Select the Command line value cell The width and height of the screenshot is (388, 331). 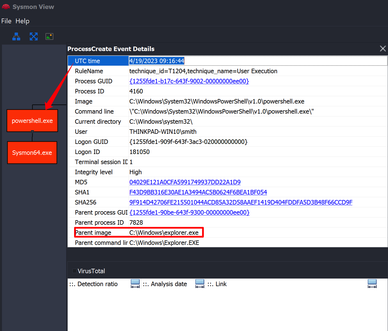click(222, 111)
